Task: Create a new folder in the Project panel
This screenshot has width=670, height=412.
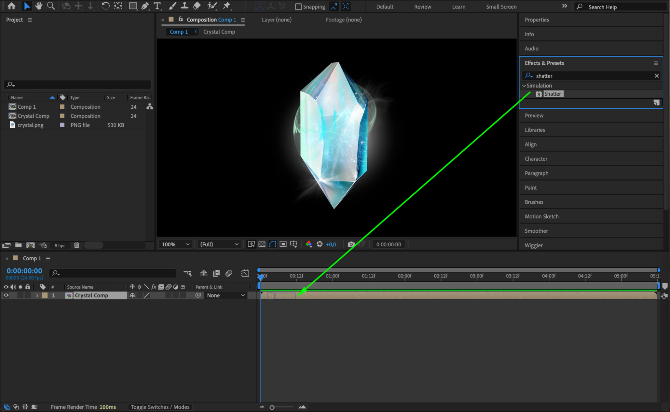Action: pos(18,245)
